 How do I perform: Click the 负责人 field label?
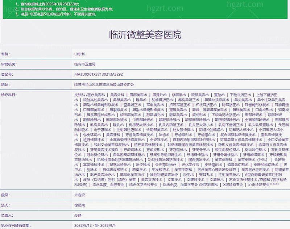(7, 215)
